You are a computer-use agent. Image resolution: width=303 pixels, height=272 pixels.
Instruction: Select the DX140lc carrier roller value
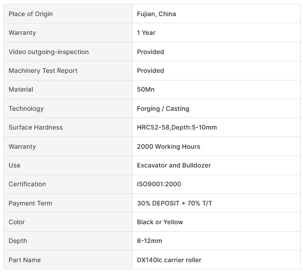pos(169,260)
